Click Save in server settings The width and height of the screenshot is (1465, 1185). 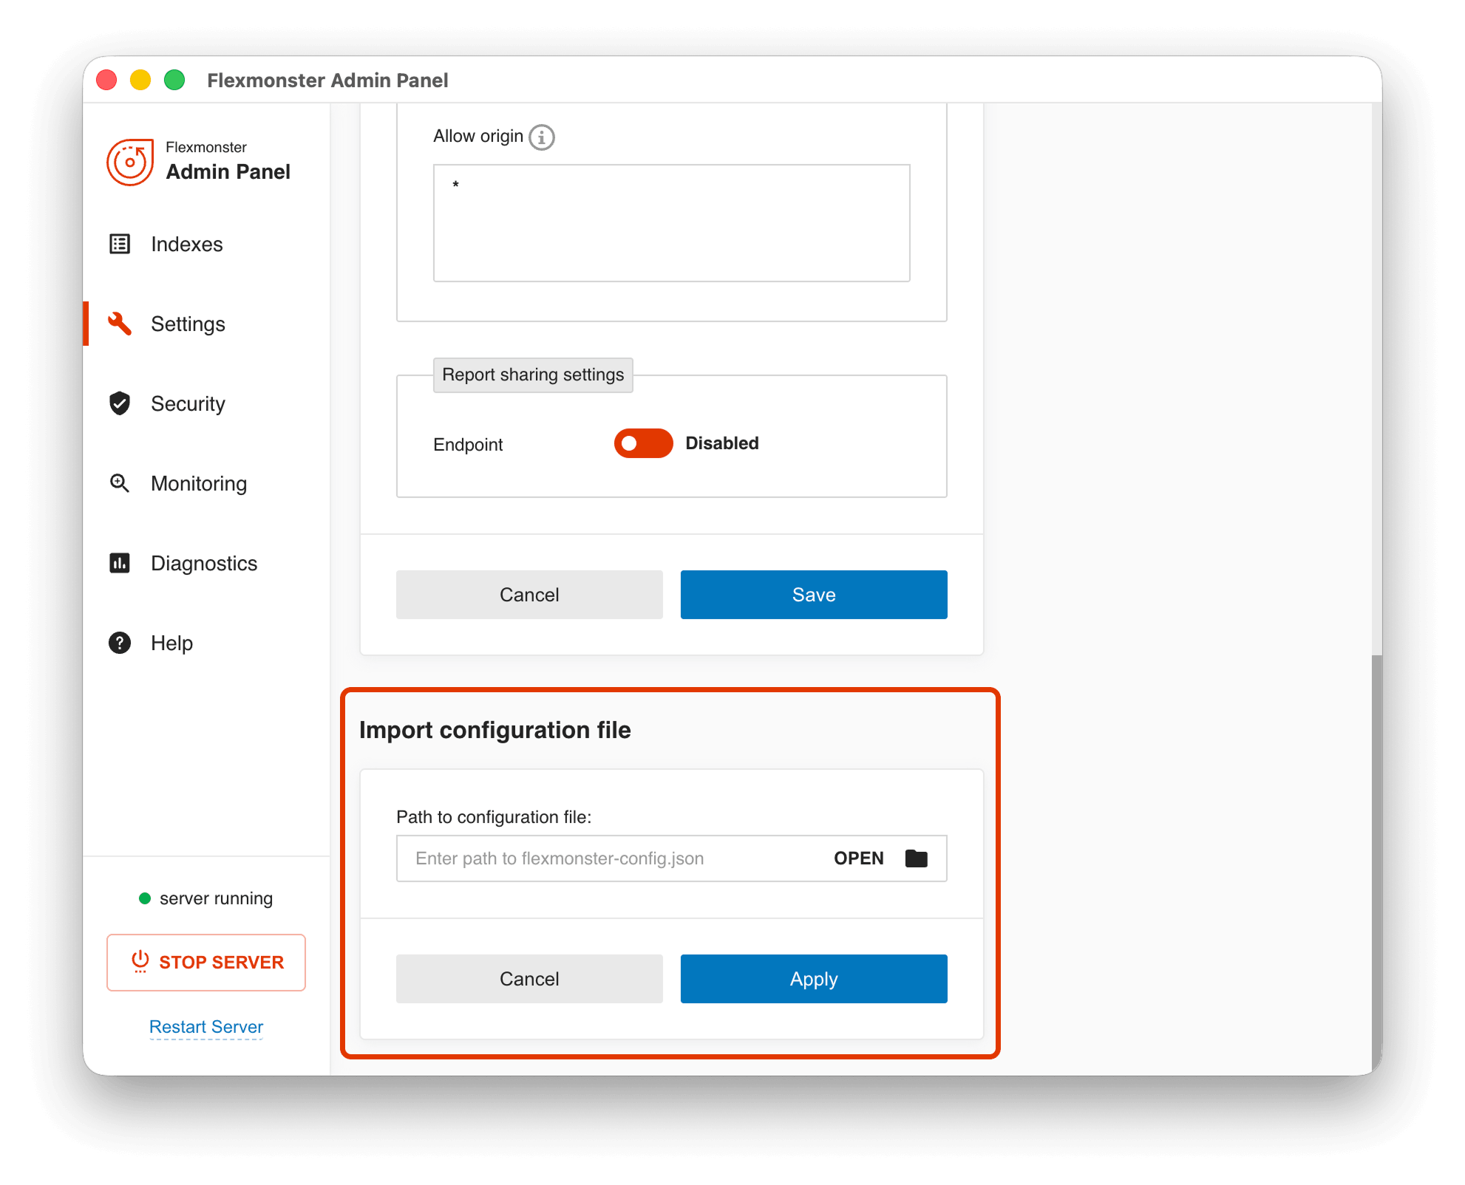[814, 595]
